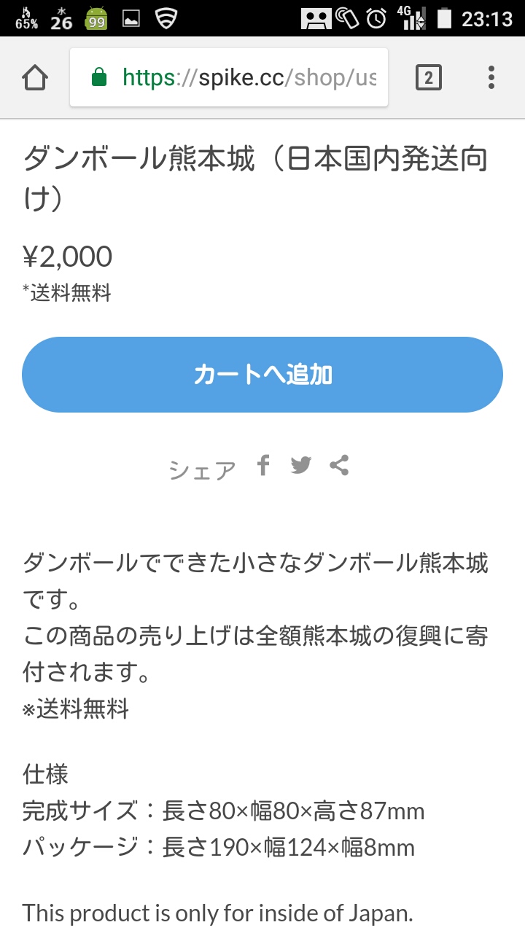This screenshot has height=933, width=525.
Task: Tap the Wi-Fi status bar icon
Action: point(167,18)
